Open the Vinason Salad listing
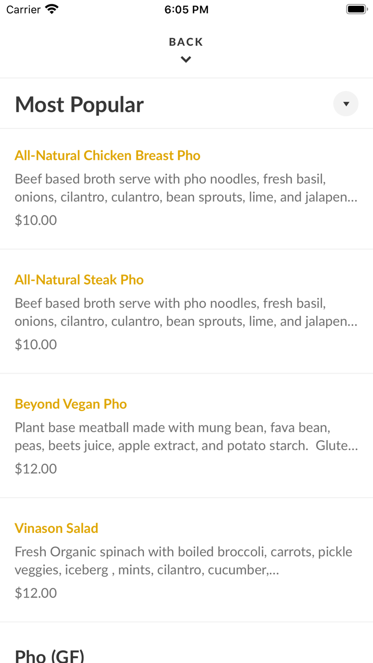Viewport: 373px width, 663px height. coord(56,528)
